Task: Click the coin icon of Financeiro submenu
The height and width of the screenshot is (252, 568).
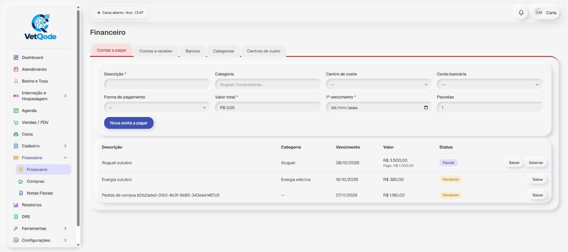Action: point(21,169)
